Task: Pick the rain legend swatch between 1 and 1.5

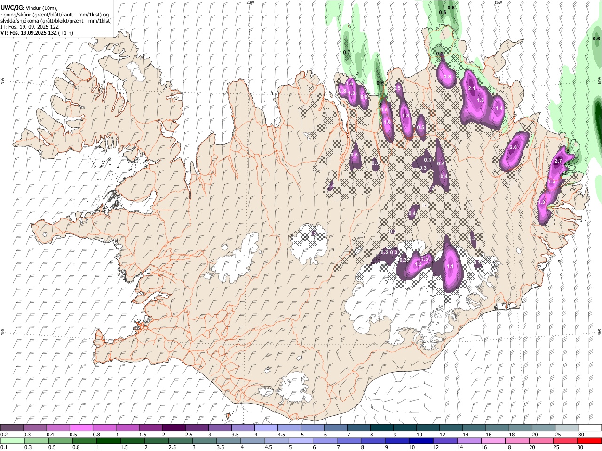Action: pyautogui.click(x=108, y=441)
